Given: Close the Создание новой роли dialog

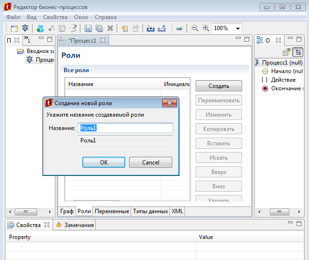Looking at the screenshot, I should [169, 103].
